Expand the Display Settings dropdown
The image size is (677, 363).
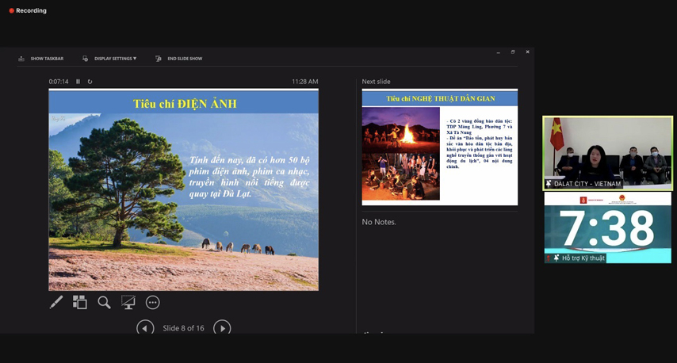(110, 59)
